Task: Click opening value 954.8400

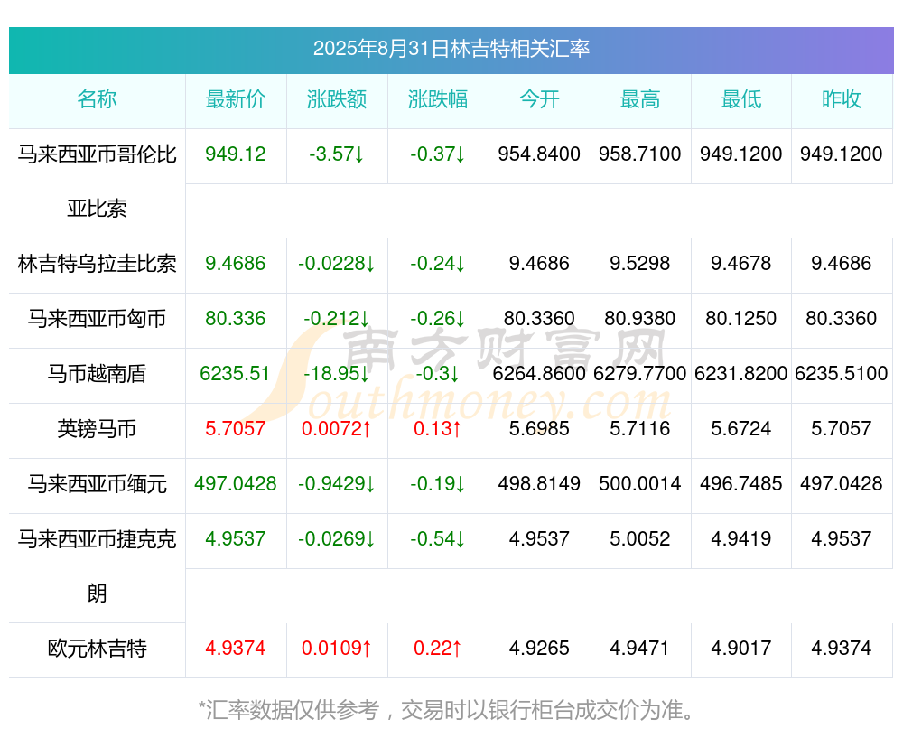Action: coord(539,154)
